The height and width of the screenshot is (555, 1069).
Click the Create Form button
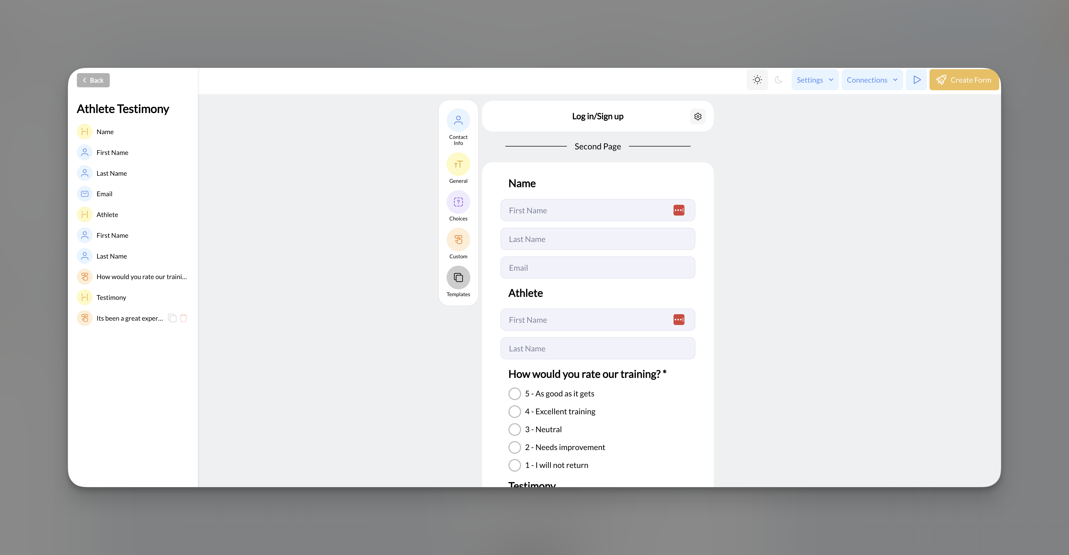click(x=964, y=79)
